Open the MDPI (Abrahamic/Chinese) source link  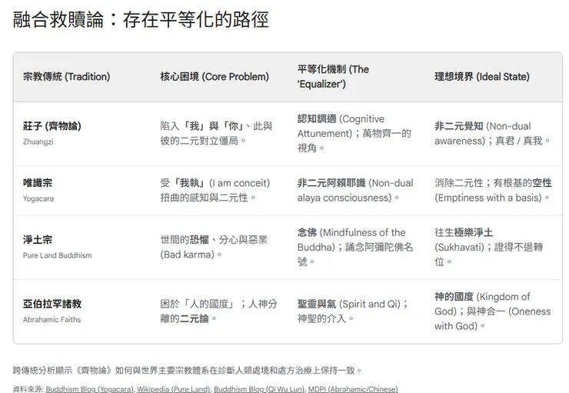[x=353, y=389]
